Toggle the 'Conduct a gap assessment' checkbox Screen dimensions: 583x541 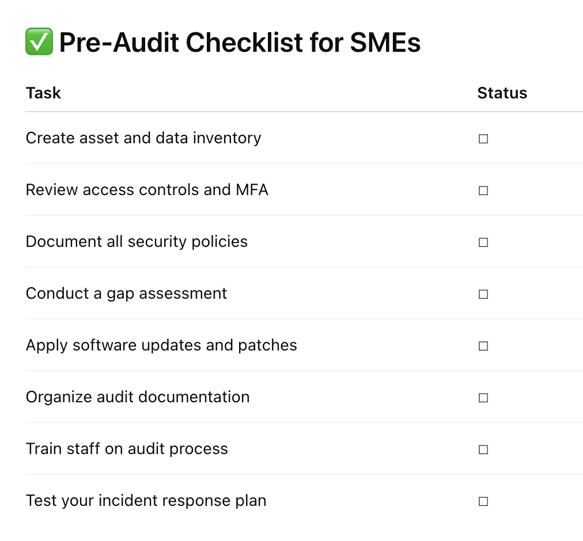pyautogui.click(x=483, y=294)
